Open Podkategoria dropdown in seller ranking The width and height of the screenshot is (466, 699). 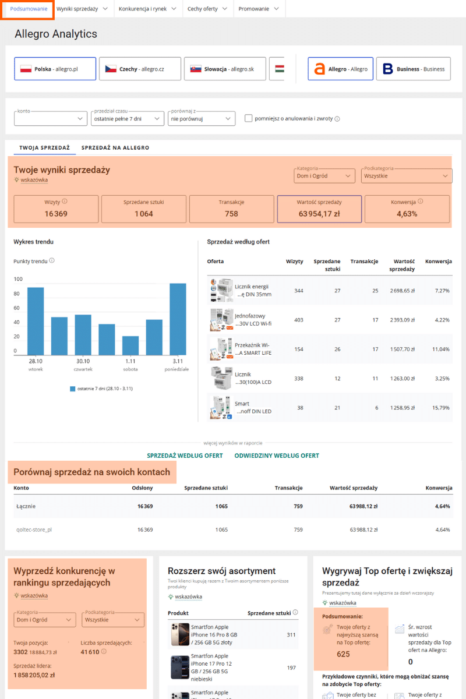pyautogui.click(x=113, y=620)
